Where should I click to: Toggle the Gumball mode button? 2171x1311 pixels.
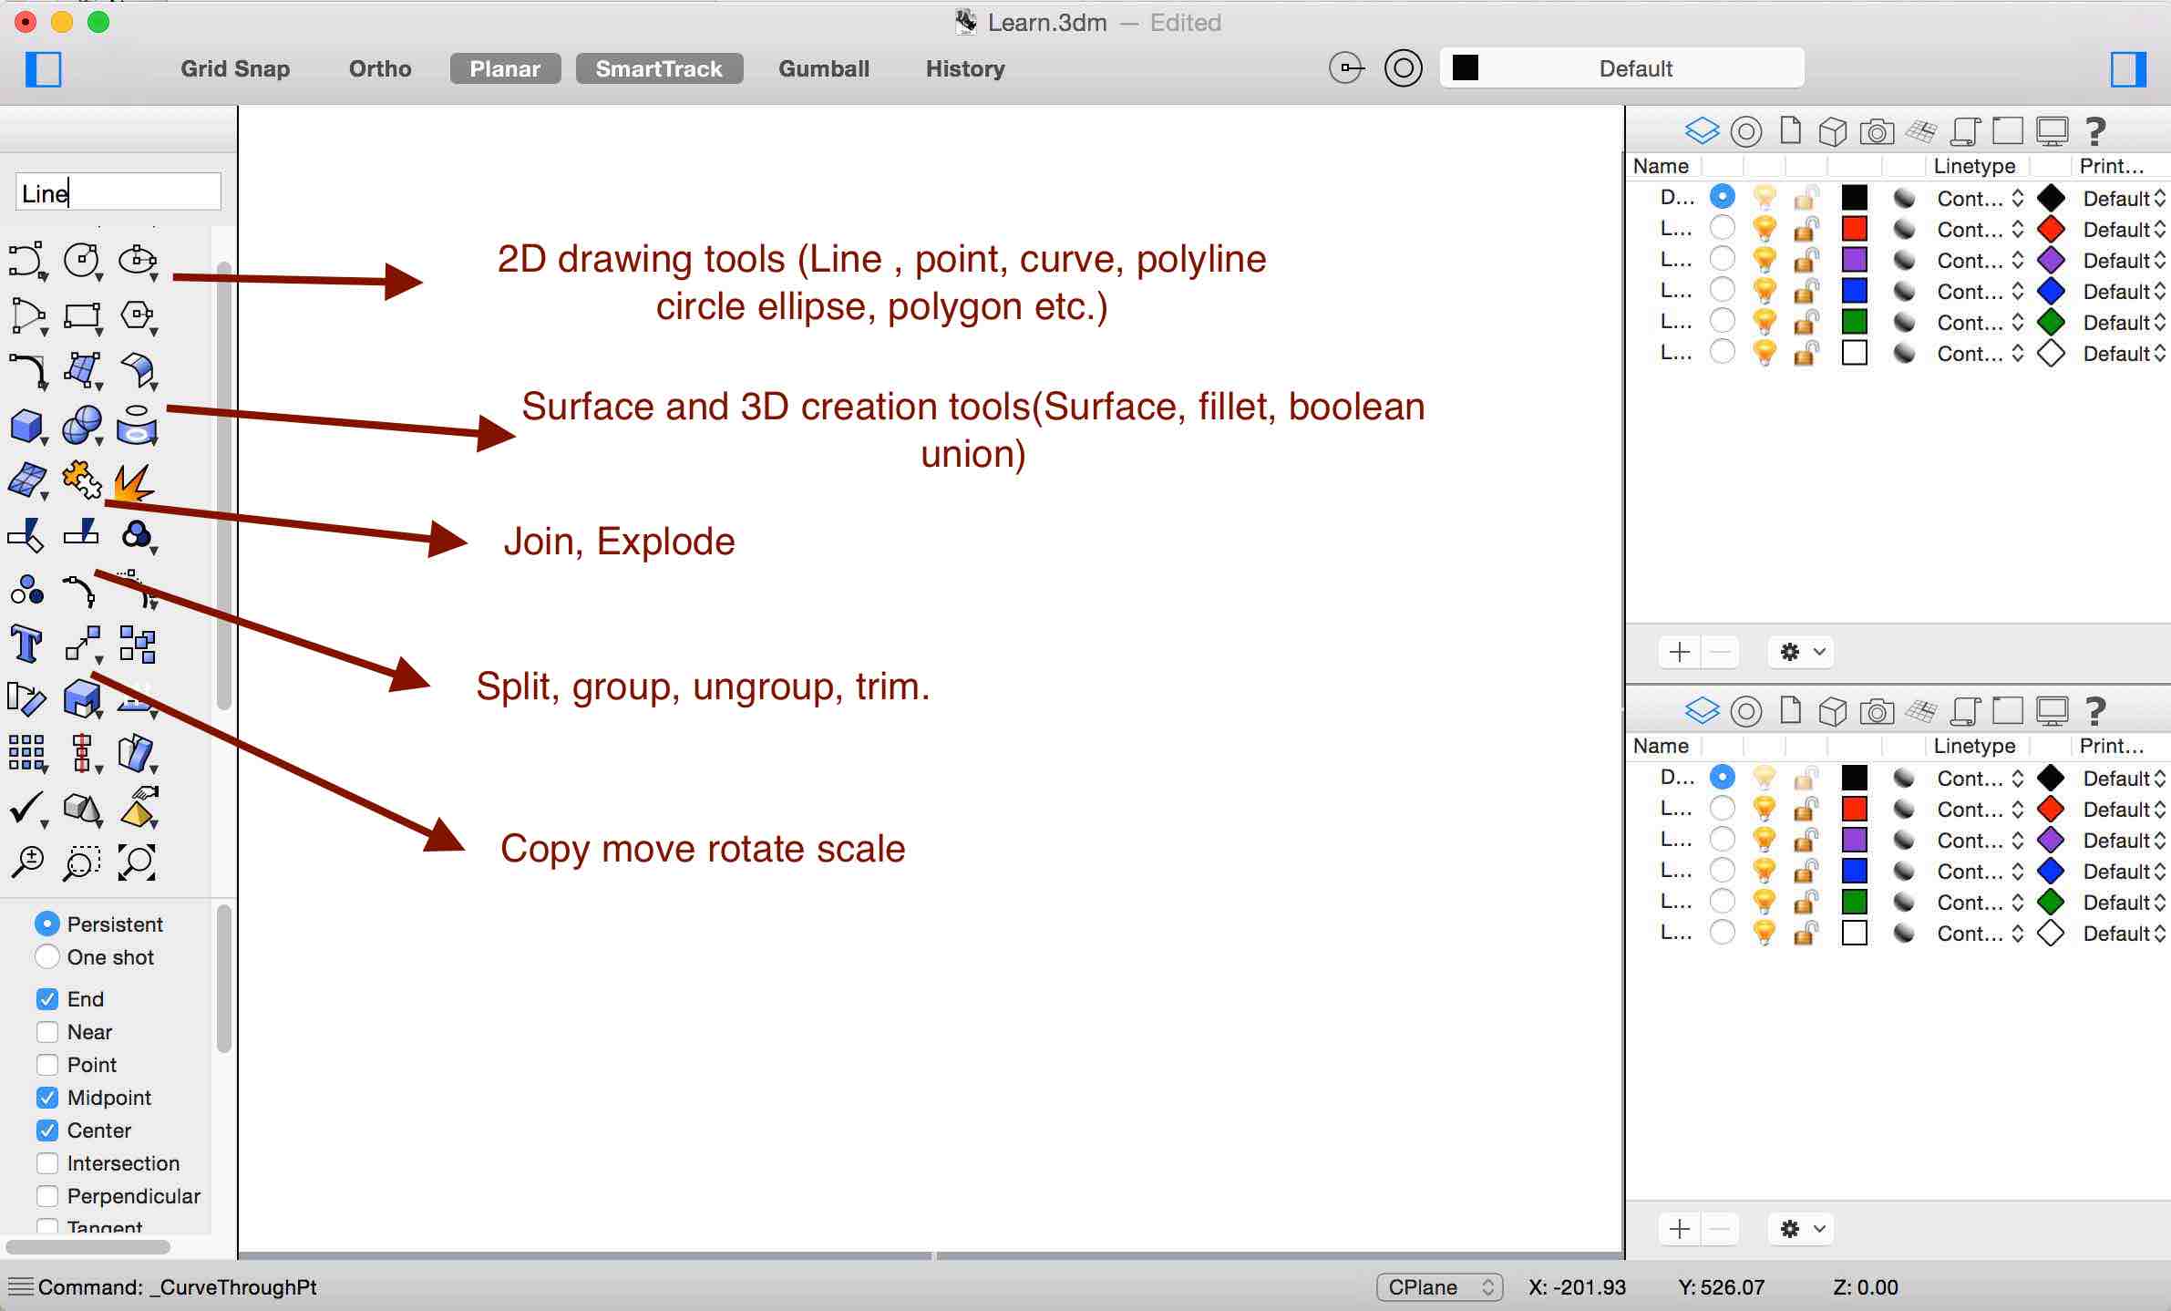823,68
